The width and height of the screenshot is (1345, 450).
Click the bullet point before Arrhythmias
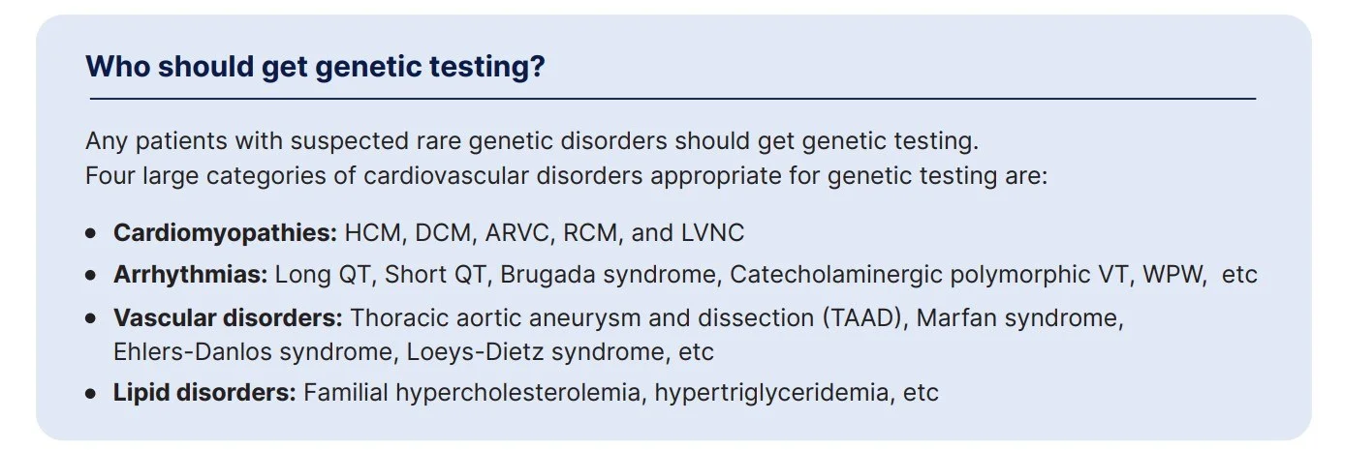91,276
